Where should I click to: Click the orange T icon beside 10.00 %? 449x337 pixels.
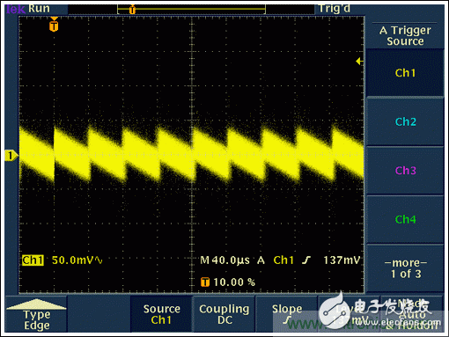point(205,282)
